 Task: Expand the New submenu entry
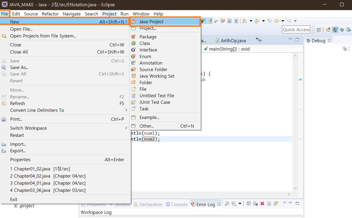point(65,21)
